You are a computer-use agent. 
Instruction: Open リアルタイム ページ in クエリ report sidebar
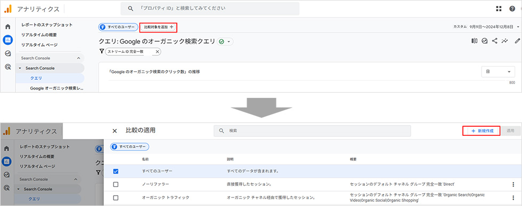coord(39,45)
